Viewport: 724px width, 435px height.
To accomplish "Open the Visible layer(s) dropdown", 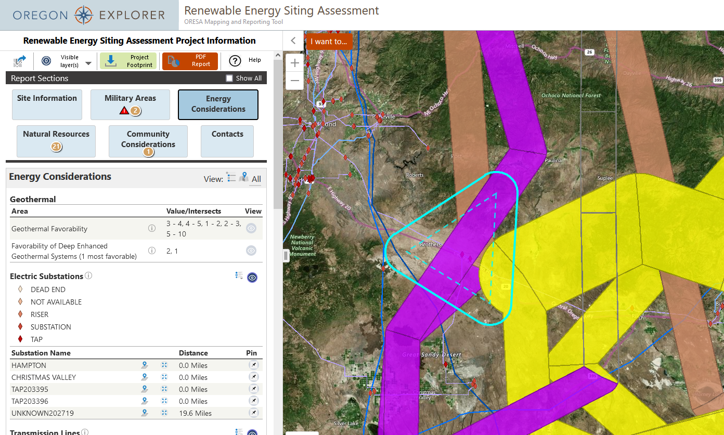I will [88, 63].
